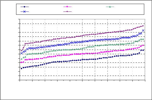Select the green triangle-marker series line

tap(82, 49)
